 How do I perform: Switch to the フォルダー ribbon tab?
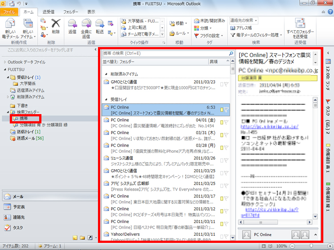point(71,12)
